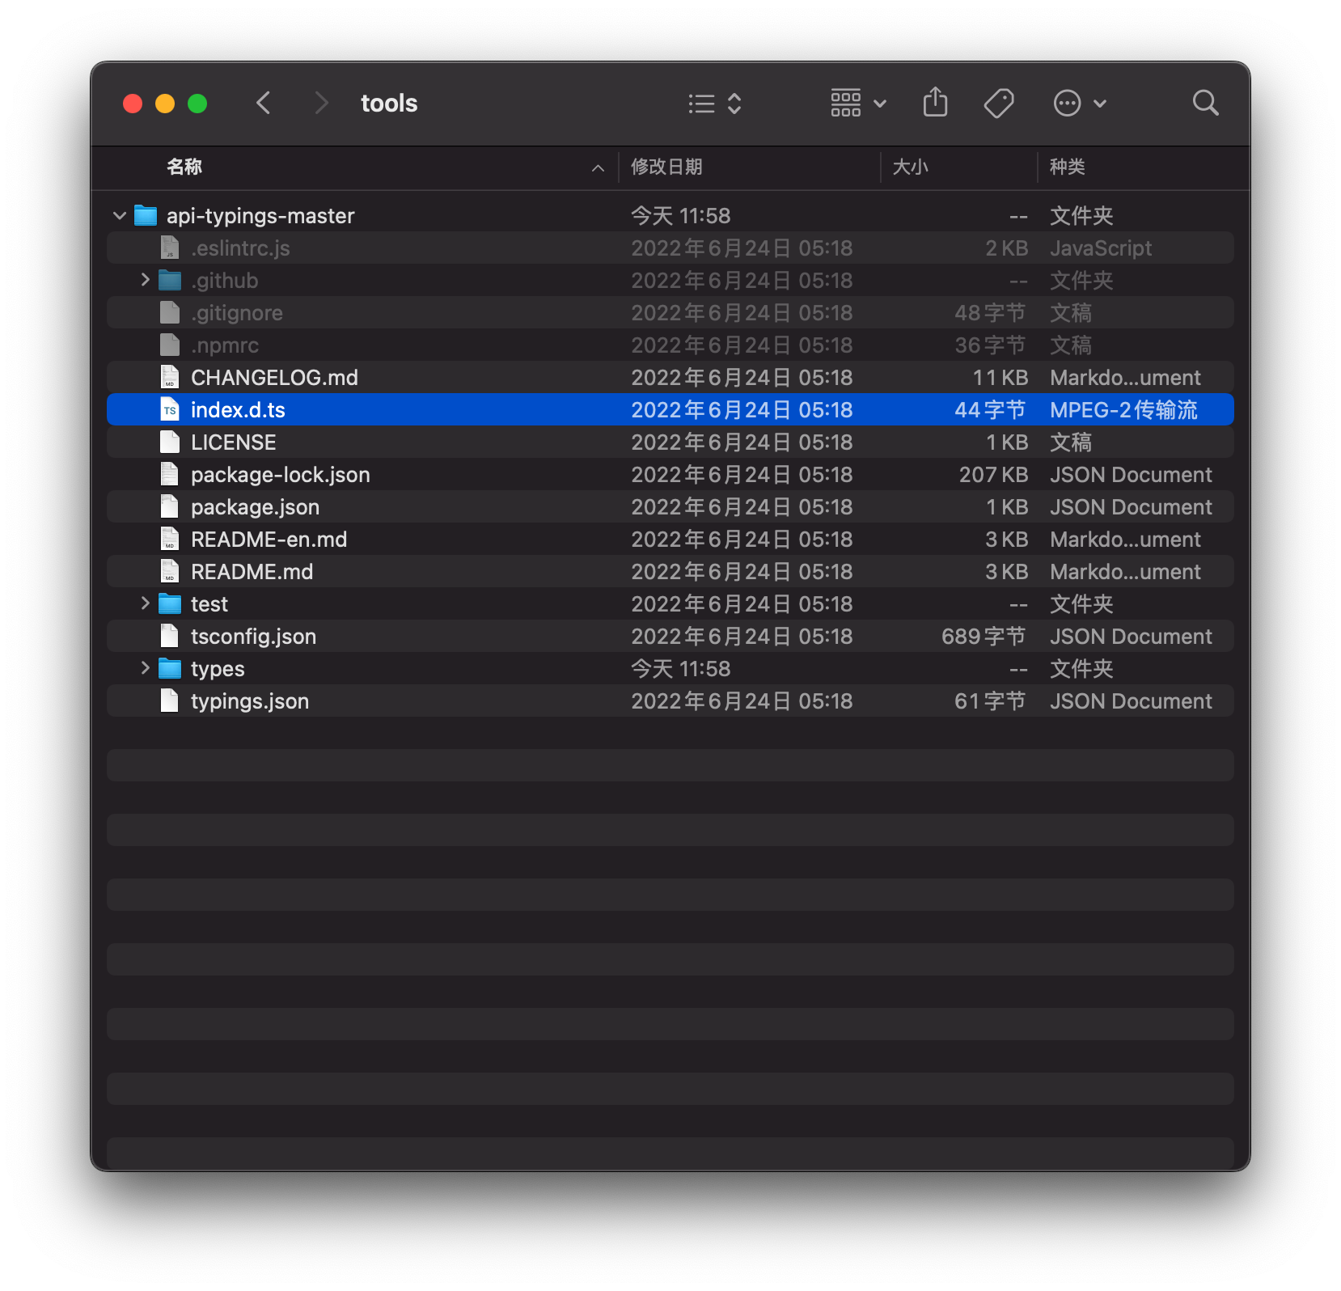Click the test folder icon
Viewport: 1341px width, 1291px height.
pyautogui.click(x=170, y=603)
